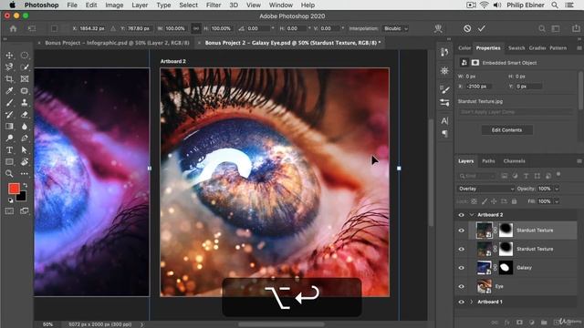Open macOS Spotlight search
Viewport: 584px width, 328px height.
coord(555,5)
